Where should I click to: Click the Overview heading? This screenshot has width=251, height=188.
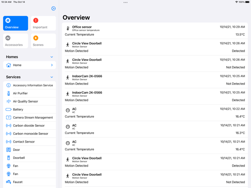76,17
